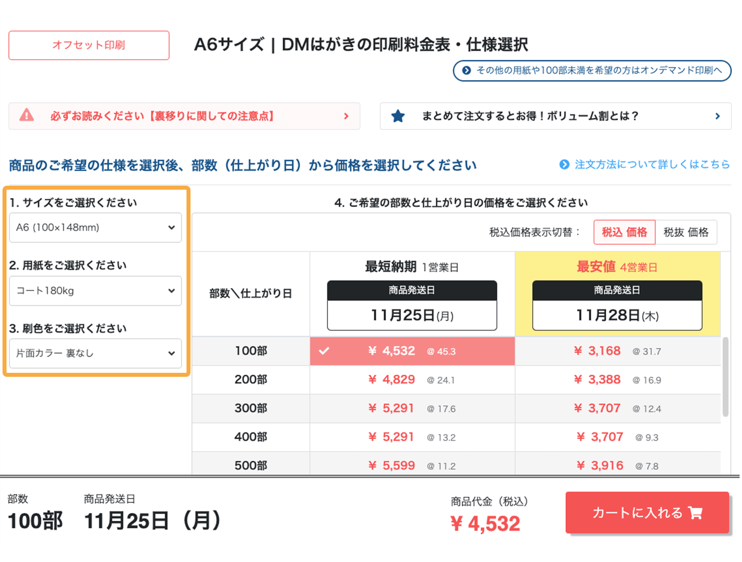Click the blue arrow beside 注文方法 link
The image size is (742, 562).
click(564, 165)
